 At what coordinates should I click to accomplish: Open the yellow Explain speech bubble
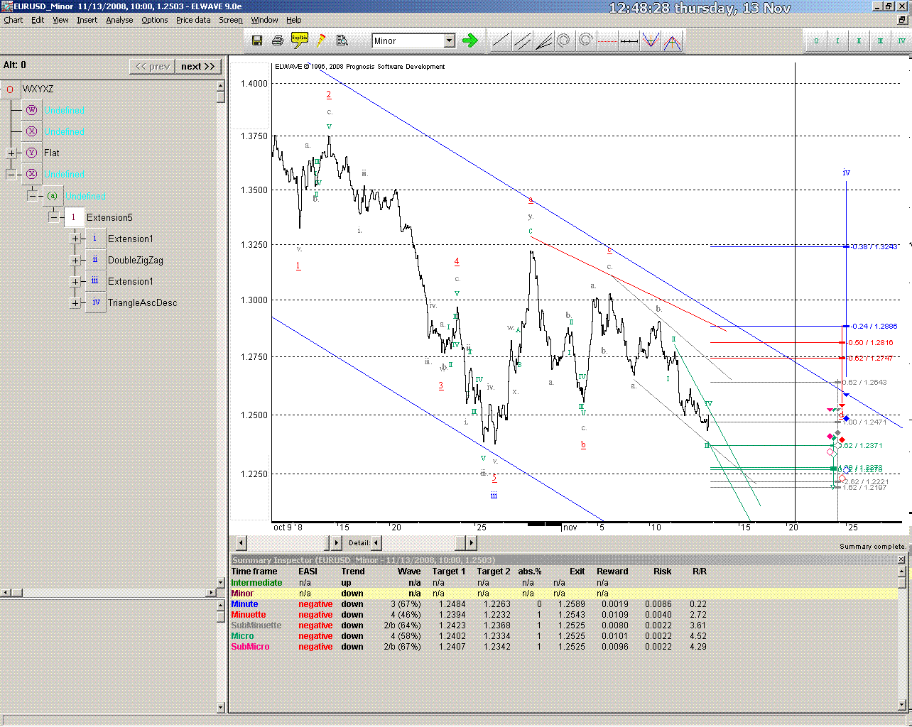click(x=299, y=40)
